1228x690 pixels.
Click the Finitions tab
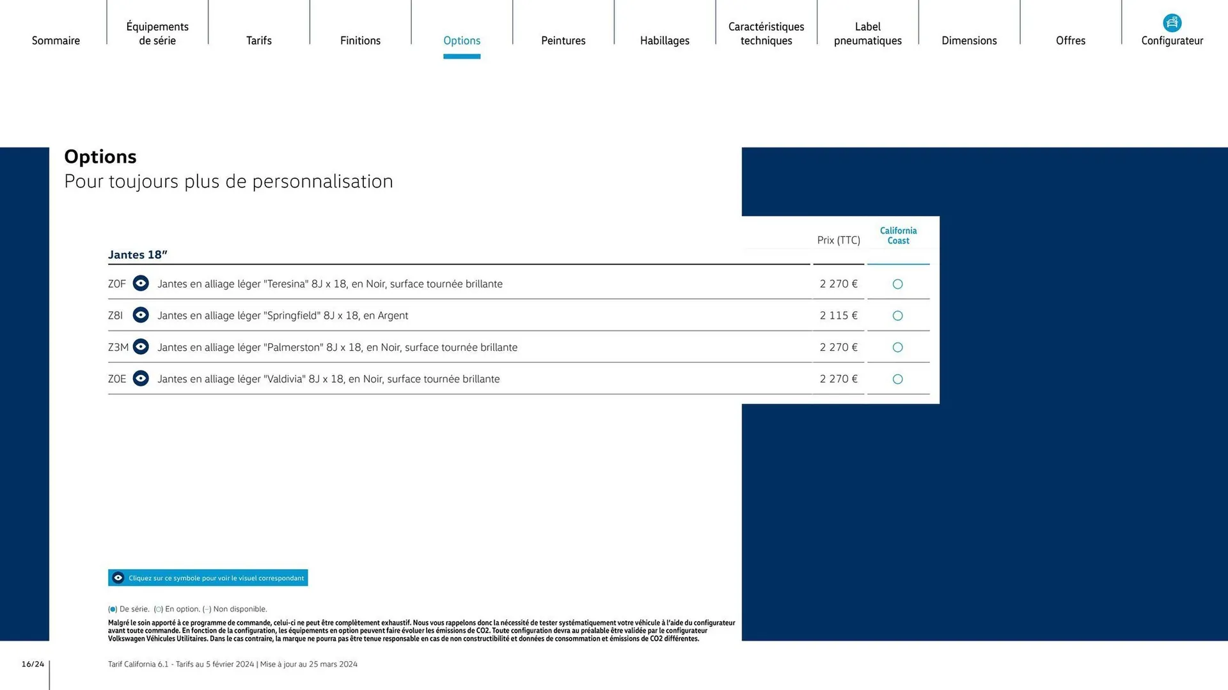360,40
